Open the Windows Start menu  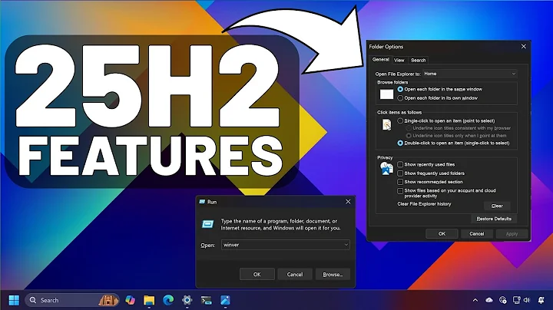(14, 300)
